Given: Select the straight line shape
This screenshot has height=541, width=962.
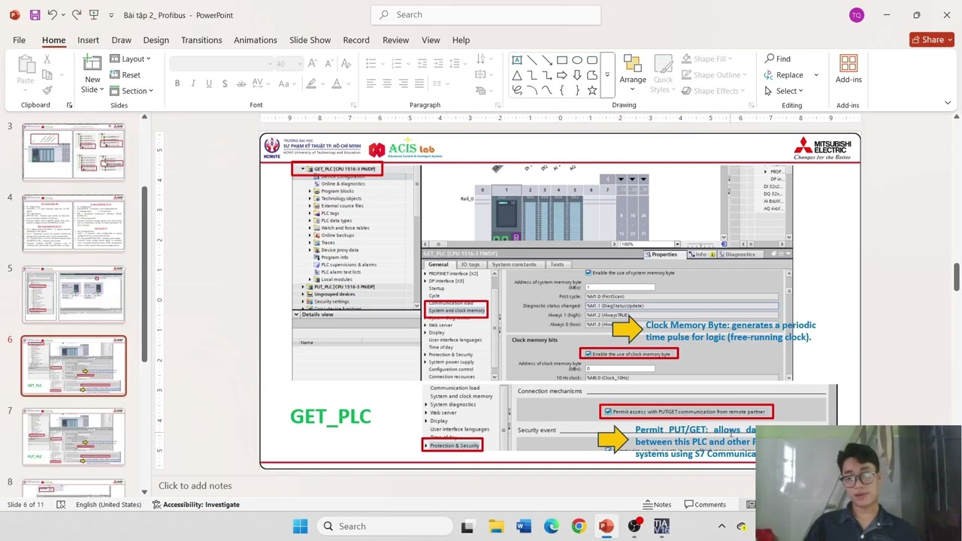Looking at the screenshot, I should click(532, 60).
